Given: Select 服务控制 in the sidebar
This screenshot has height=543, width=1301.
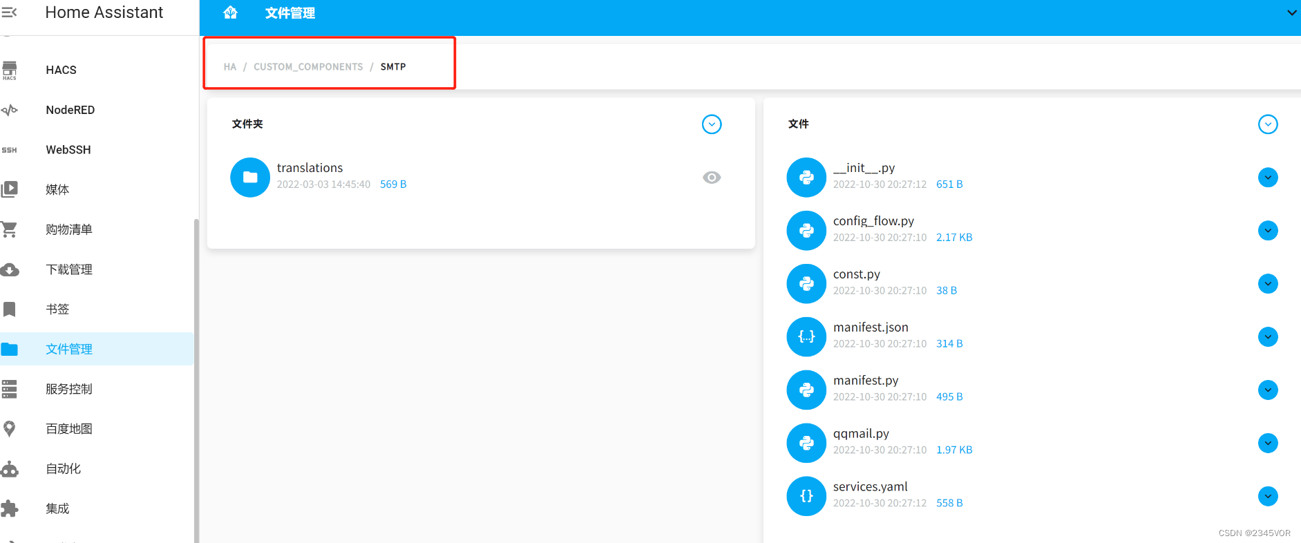Looking at the screenshot, I should [x=97, y=389].
